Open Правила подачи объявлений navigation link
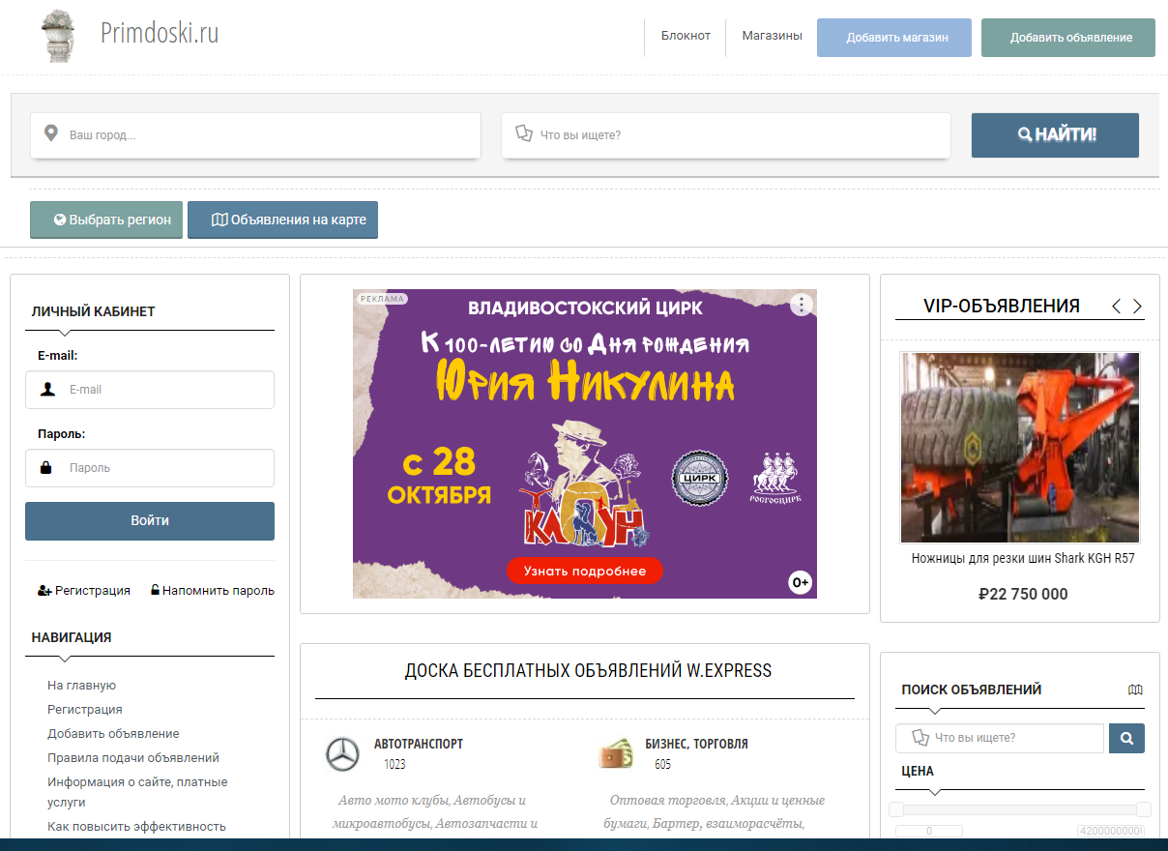This screenshot has height=851, width=1168. [x=133, y=758]
